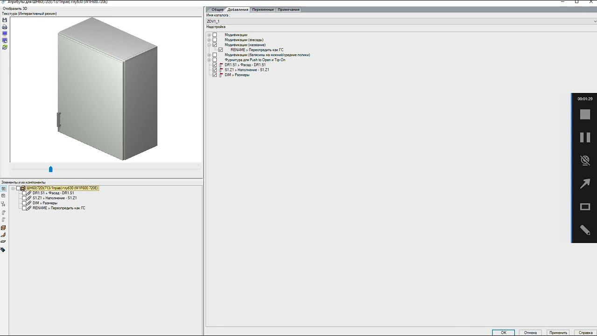
Task: Expand the Фурнитура для Push to Open node
Action: tap(209, 60)
